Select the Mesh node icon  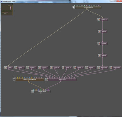pos(5,67)
